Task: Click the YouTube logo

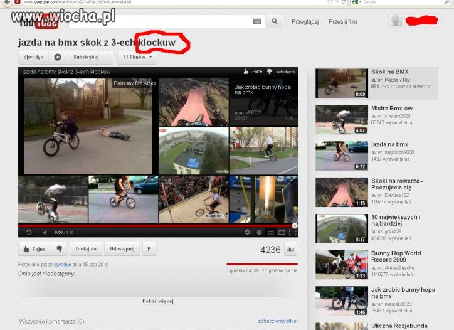Action: pyautogui.click(x=39, y=21)
